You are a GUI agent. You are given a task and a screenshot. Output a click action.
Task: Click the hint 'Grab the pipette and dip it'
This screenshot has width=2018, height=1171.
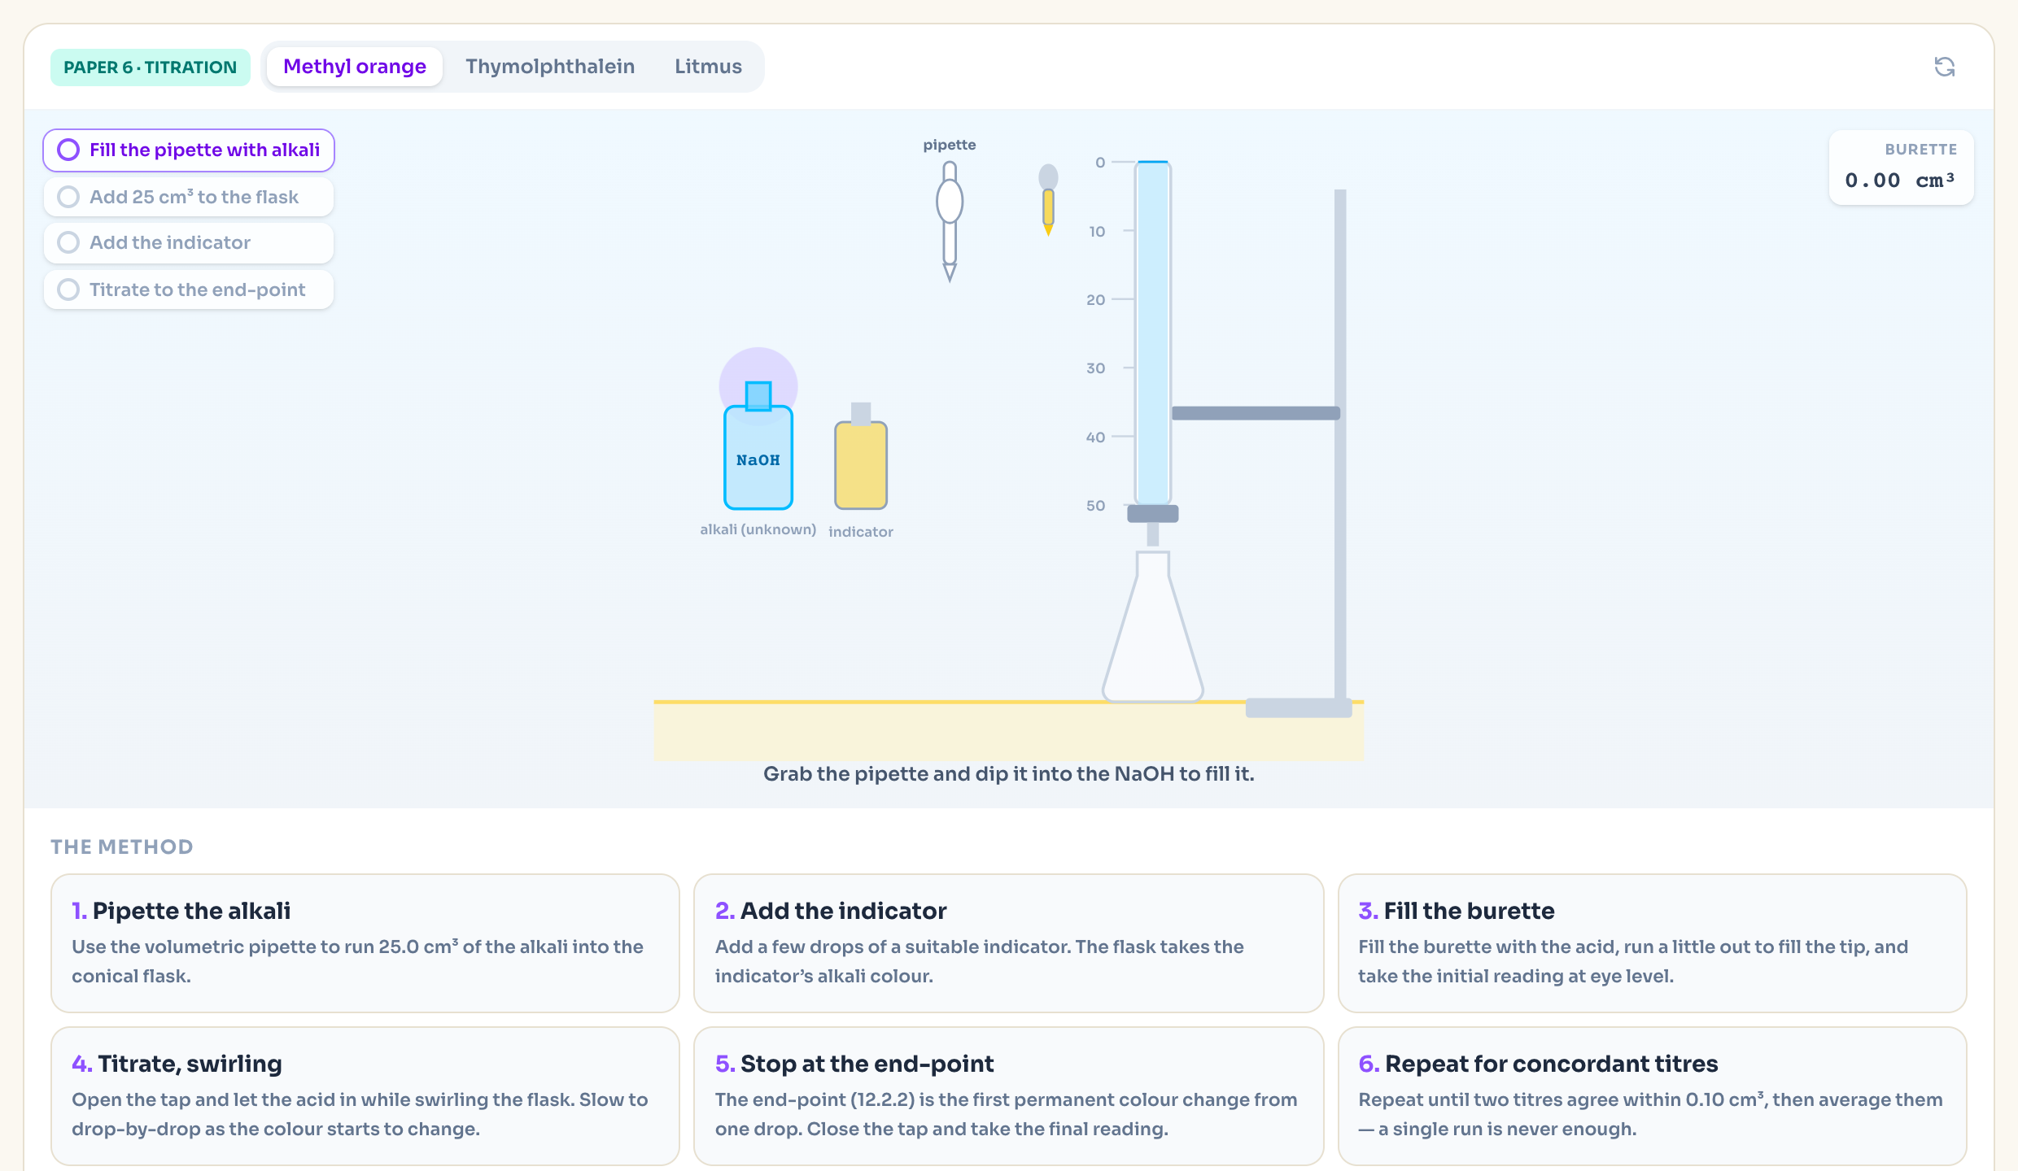point(1009,774)
